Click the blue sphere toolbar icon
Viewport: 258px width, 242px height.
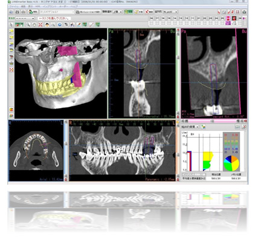coord(60,25)
